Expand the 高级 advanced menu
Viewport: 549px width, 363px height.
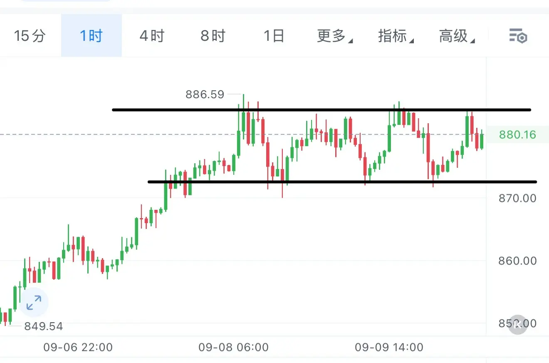(457, 36)
